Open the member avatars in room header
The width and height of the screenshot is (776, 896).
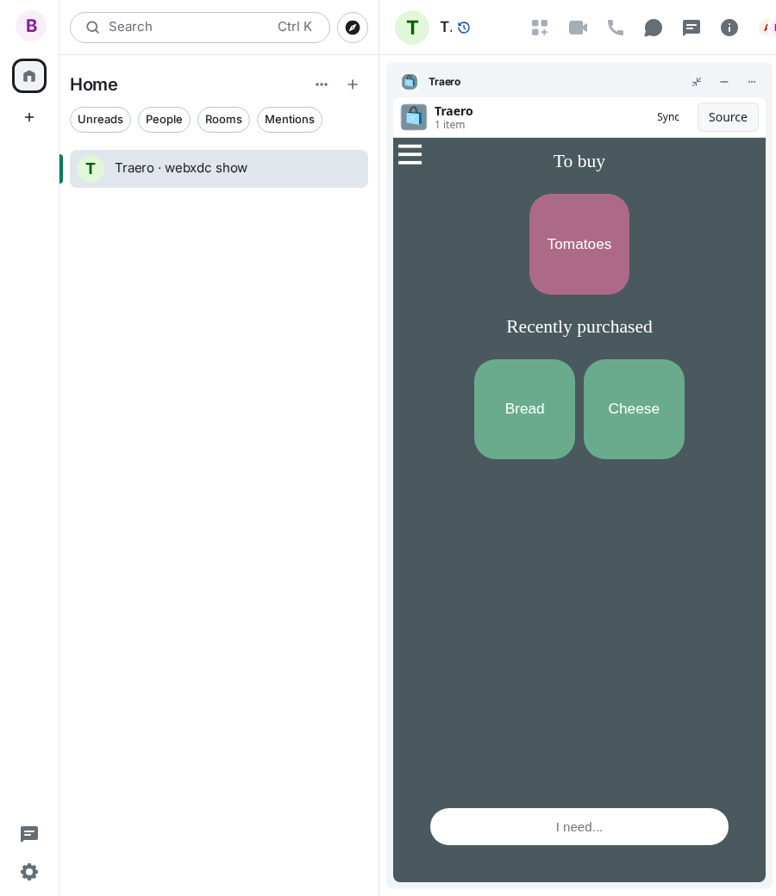tap(767, 28)
